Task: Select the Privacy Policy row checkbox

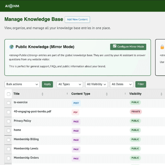Action: (9, 121)
